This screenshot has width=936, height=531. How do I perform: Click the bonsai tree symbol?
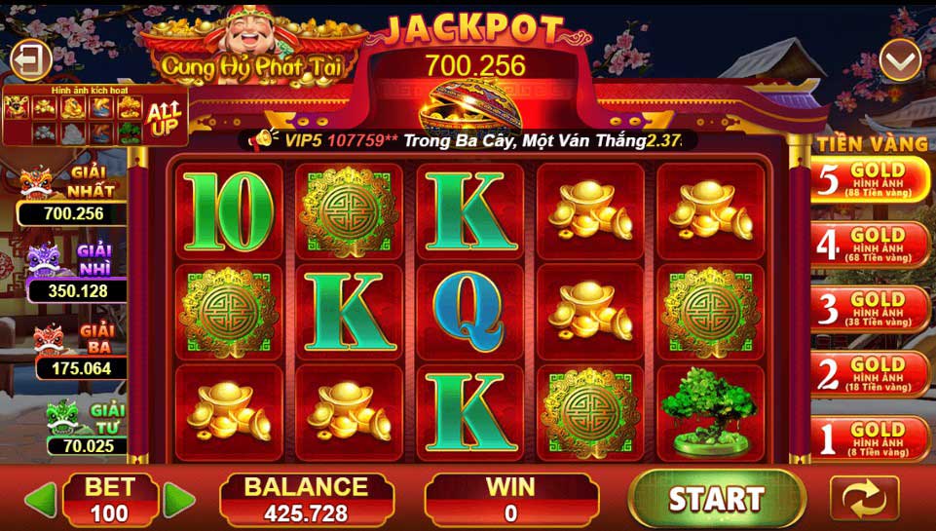point(710,412)
